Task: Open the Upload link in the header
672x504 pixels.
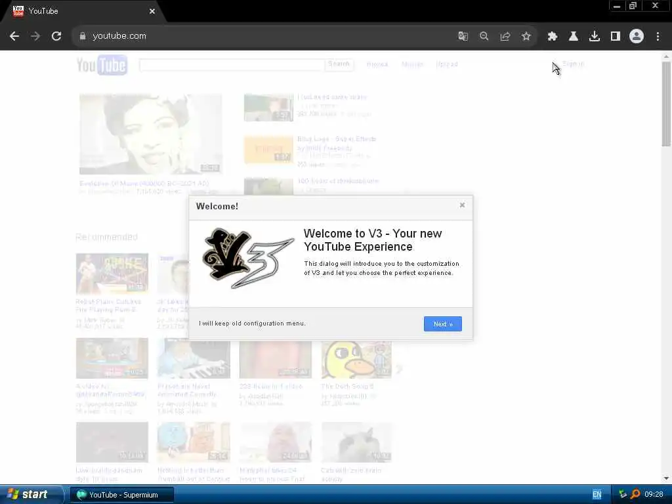Action: coord(446,64)
